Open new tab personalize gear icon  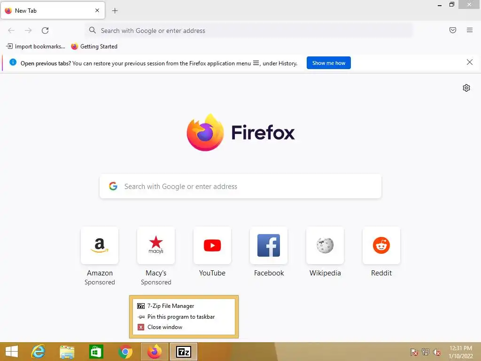click(x=466, y=88)
